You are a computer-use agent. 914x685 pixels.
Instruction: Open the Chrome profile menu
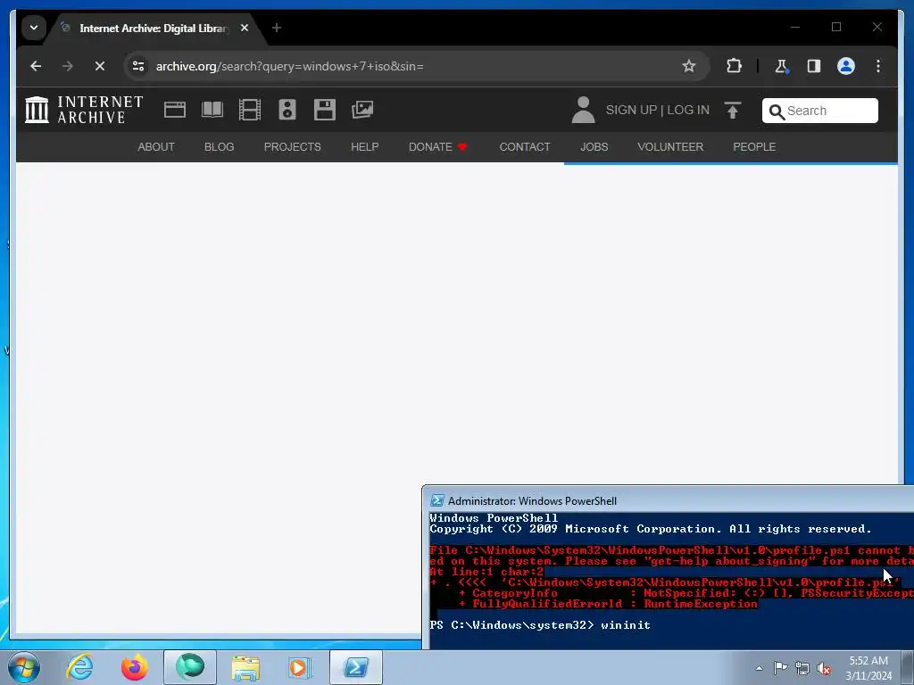[x=846, y=66]
